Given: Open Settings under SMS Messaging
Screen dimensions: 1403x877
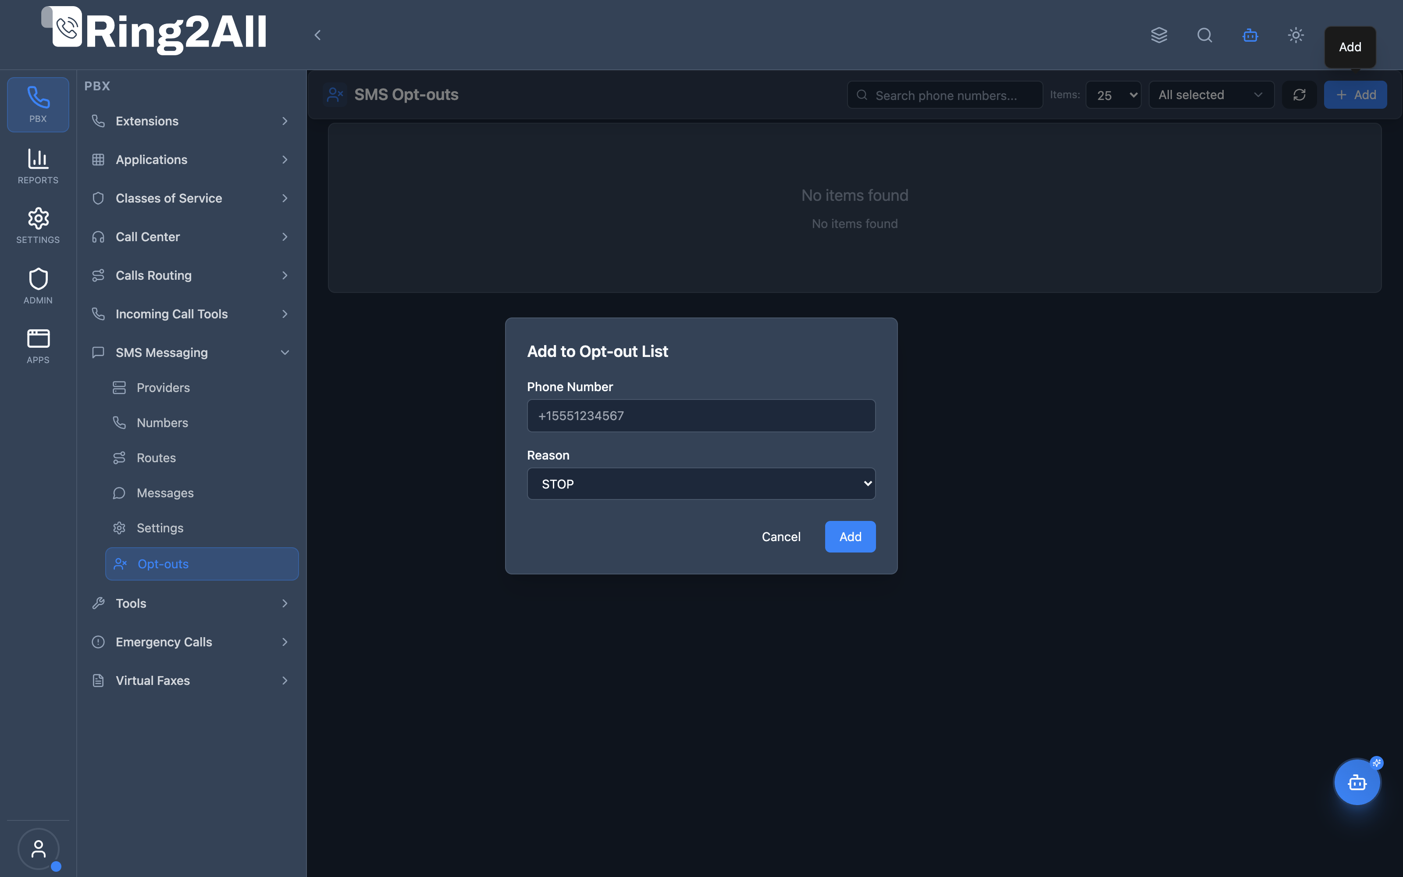Looking at the screenshot, I should (x=202, y=528).
